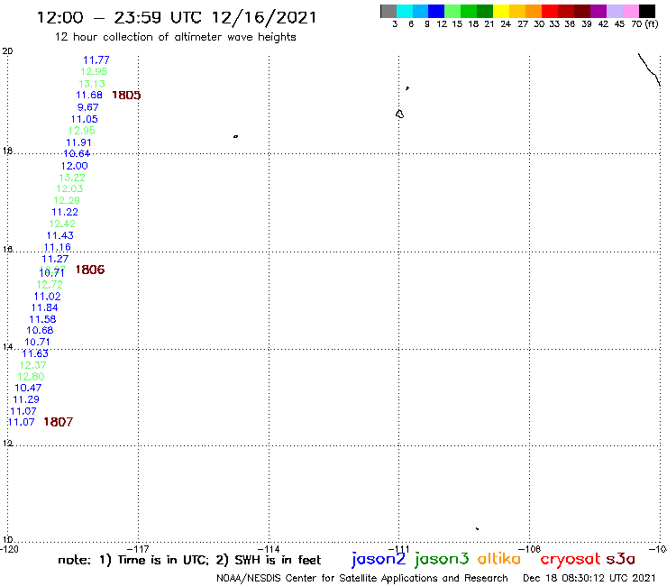Click the purple swatch in the color scale
667x586 pixels.
tap(598, 11)
